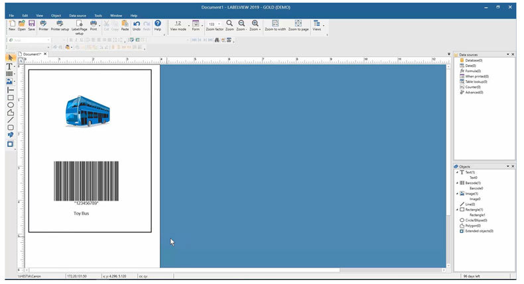Click the Printer setup icon
Image resolution: width=524 pixels, height=284 pixels.
tap(60, 26)
